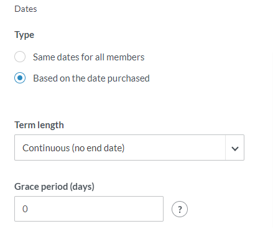The image size is (273, 239).
Task: Open the Grace period help icon
Action: [x=180, y=209]
